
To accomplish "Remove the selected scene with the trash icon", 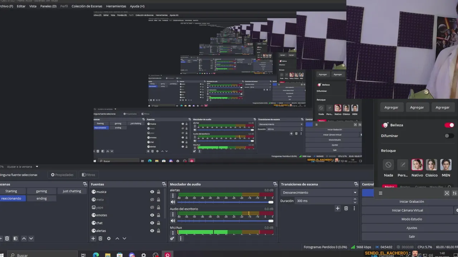I will coord(7,238).
